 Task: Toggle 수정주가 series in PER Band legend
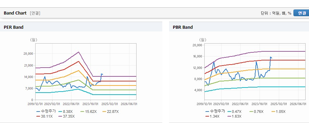coord(46,112)
